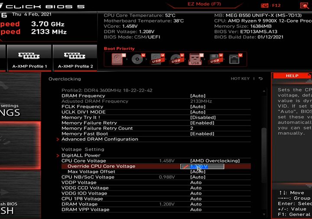The width and height of the screenshot is (312, 219).
Task: Select the USB key boot device icon
Action: [x=196, y=59]
